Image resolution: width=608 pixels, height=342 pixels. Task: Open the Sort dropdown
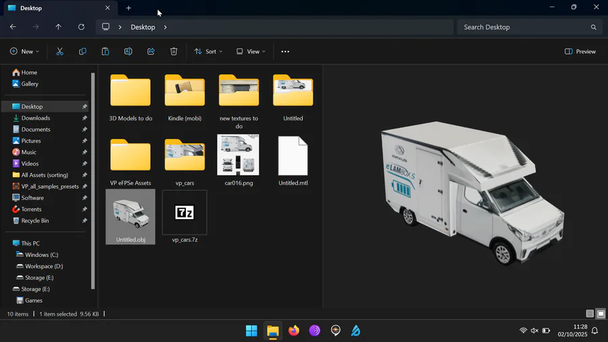(208, 51)
